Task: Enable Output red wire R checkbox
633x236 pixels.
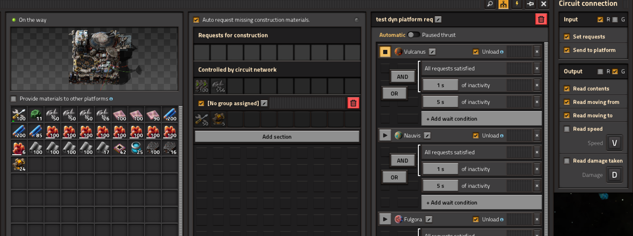Action: click(600, 72)
